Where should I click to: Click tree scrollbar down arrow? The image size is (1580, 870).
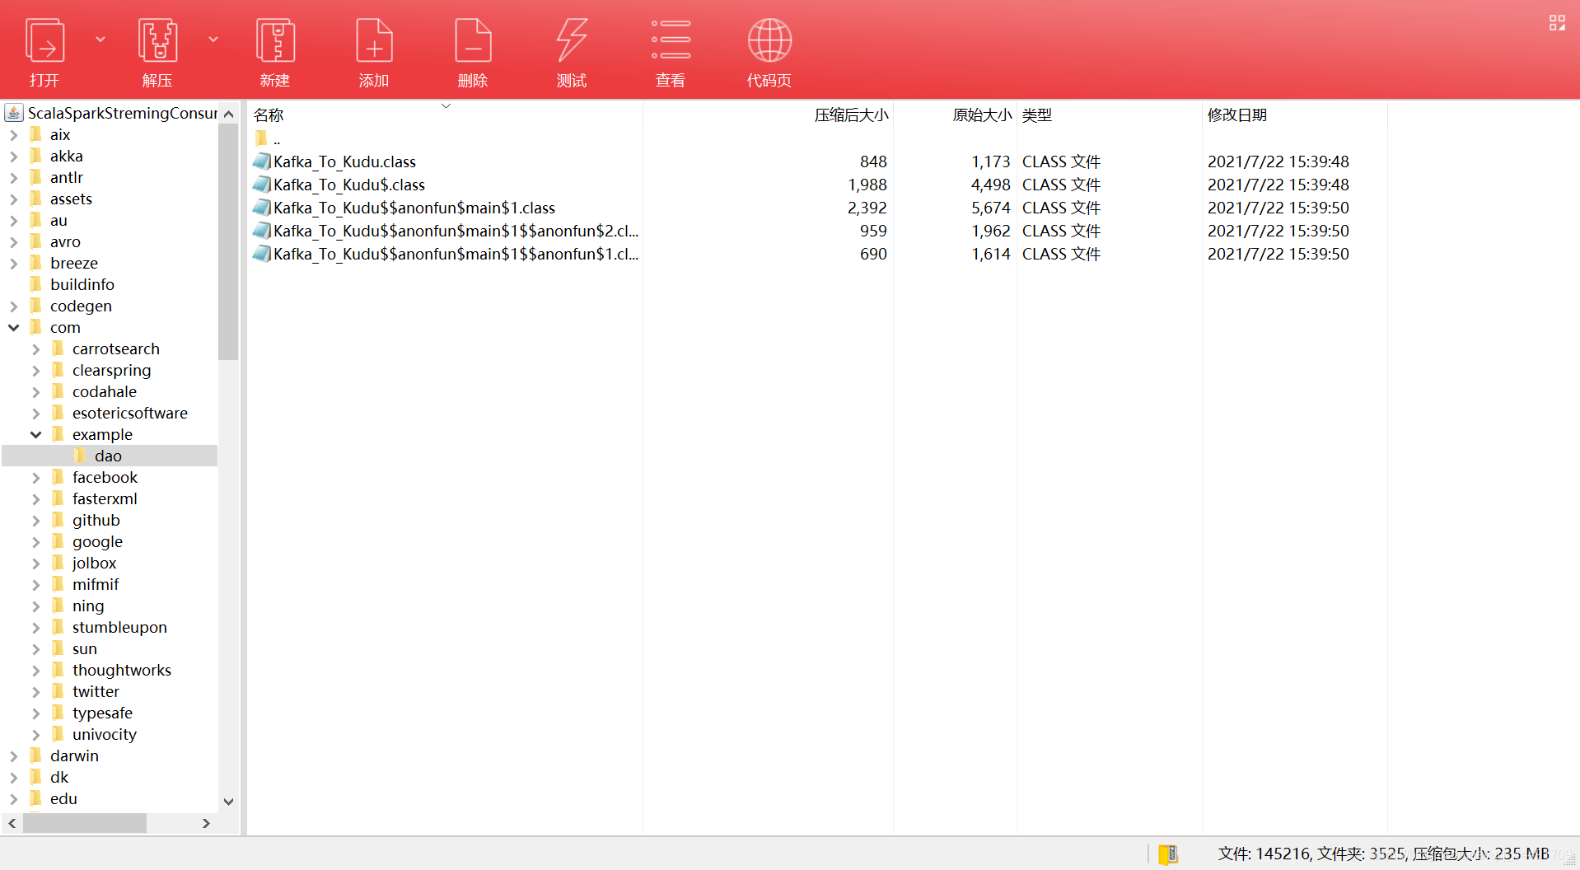(229, 802)
